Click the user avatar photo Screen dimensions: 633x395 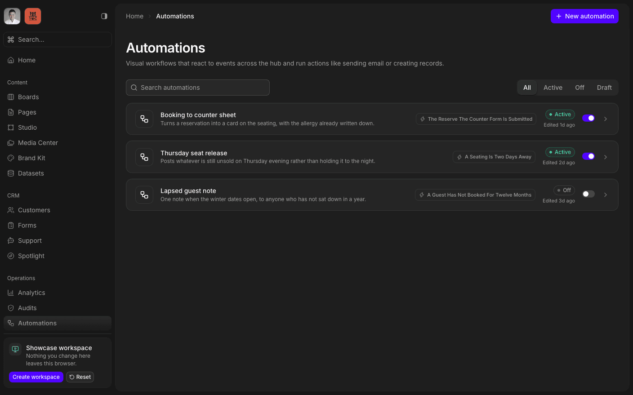[x=12, y=16]
